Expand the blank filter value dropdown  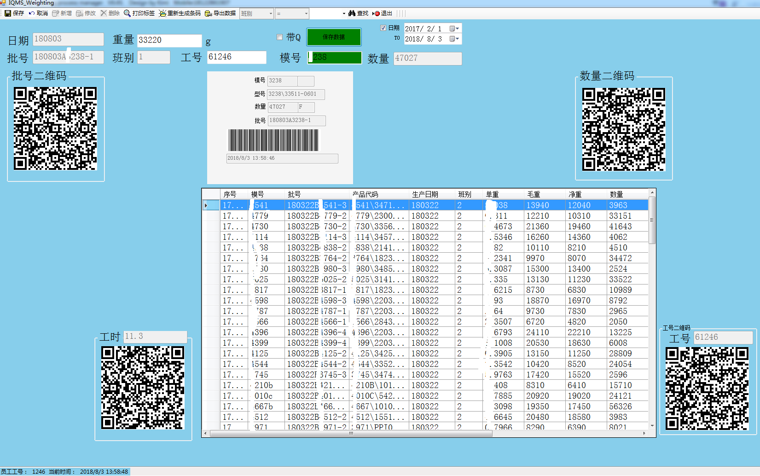point(343,13)
